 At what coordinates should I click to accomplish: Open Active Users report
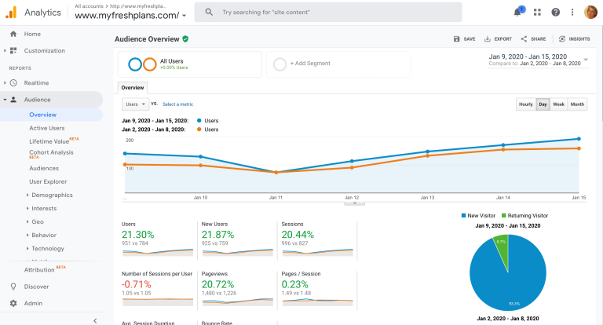tap(47, 128)
